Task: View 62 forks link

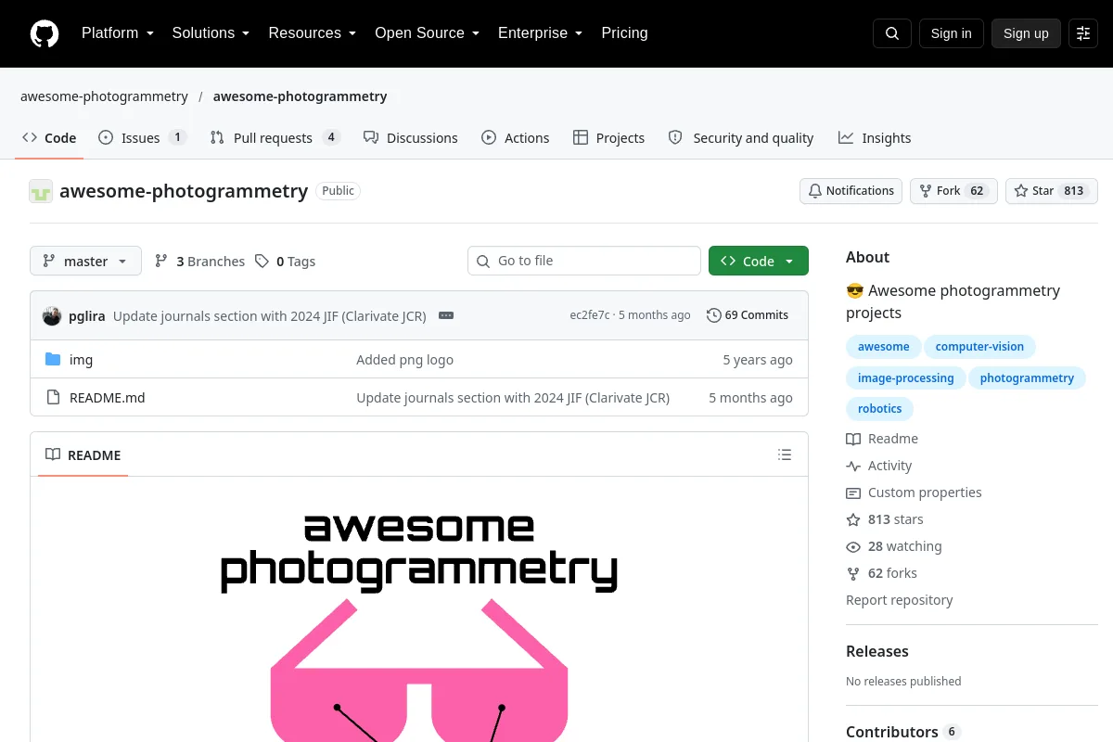Action: point(881,573)
